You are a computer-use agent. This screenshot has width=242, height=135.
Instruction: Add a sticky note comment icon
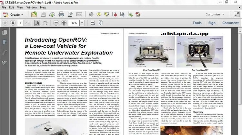coord(99,14)
